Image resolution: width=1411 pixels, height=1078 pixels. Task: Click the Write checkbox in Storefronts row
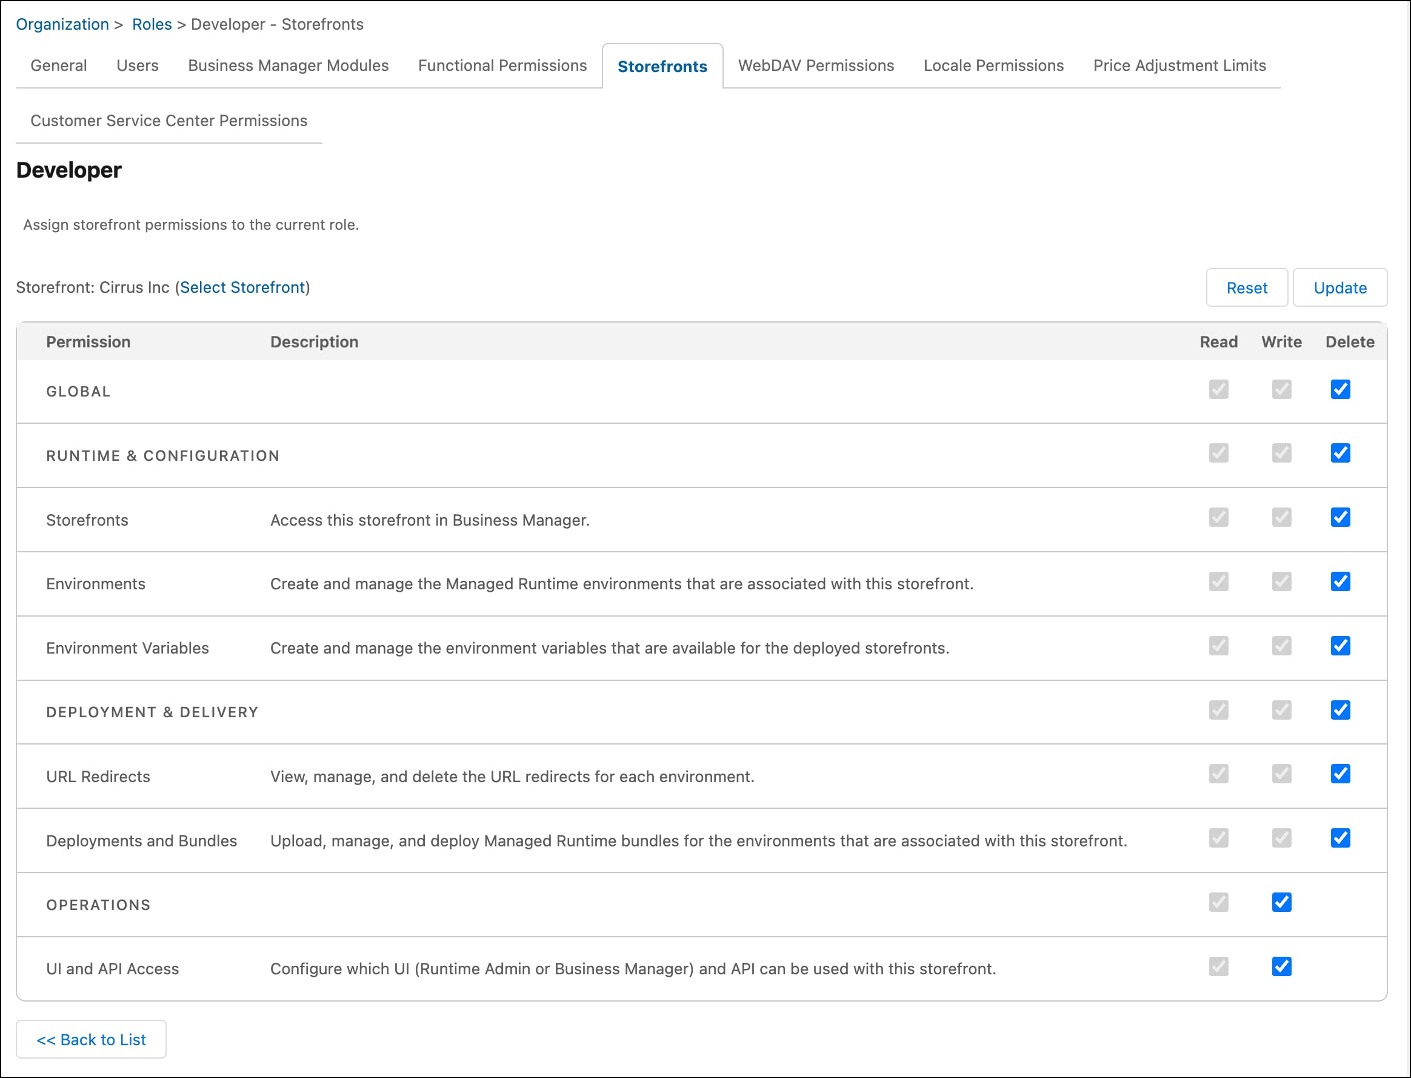click(x=1281, y=518)
